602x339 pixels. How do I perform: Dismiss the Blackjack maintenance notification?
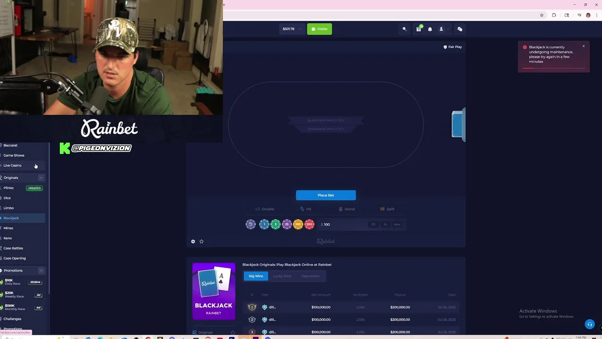click(584, 46)
